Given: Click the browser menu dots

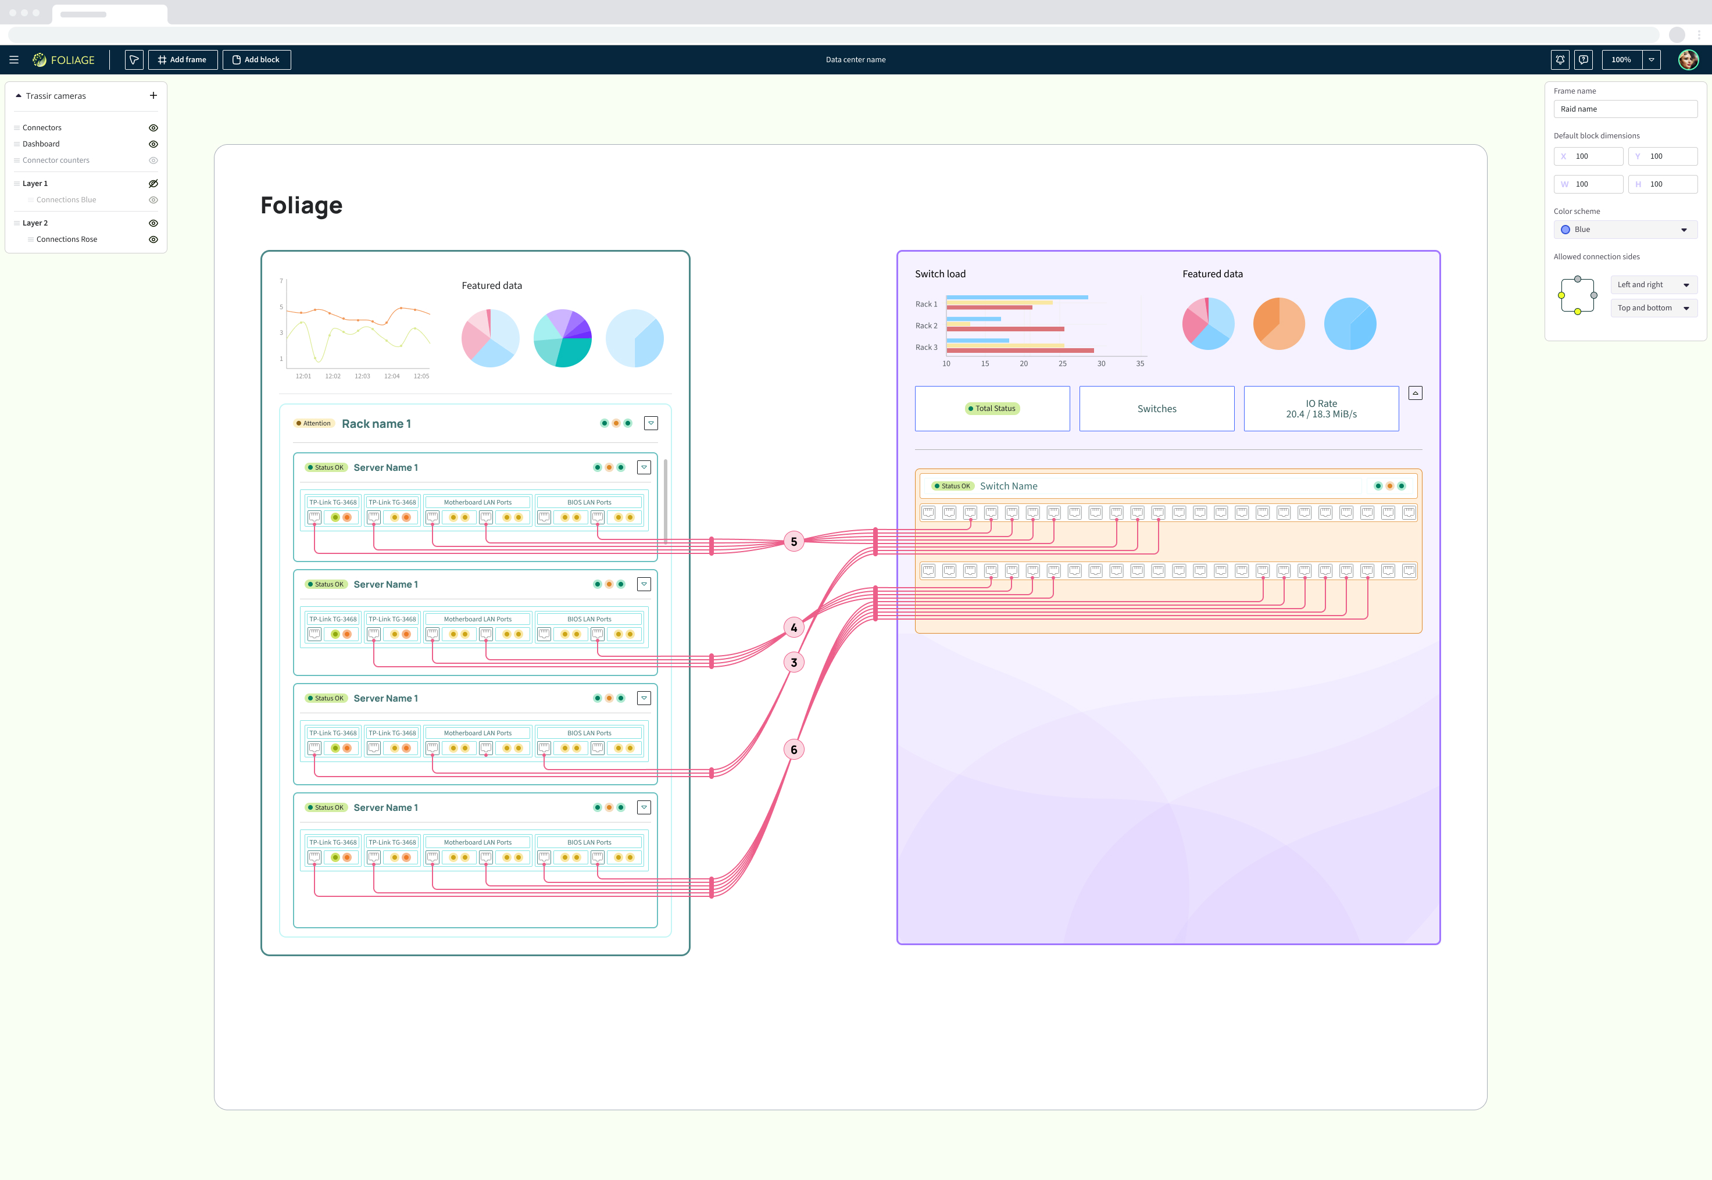Looking at the screenshot, I should (1699, 35).
